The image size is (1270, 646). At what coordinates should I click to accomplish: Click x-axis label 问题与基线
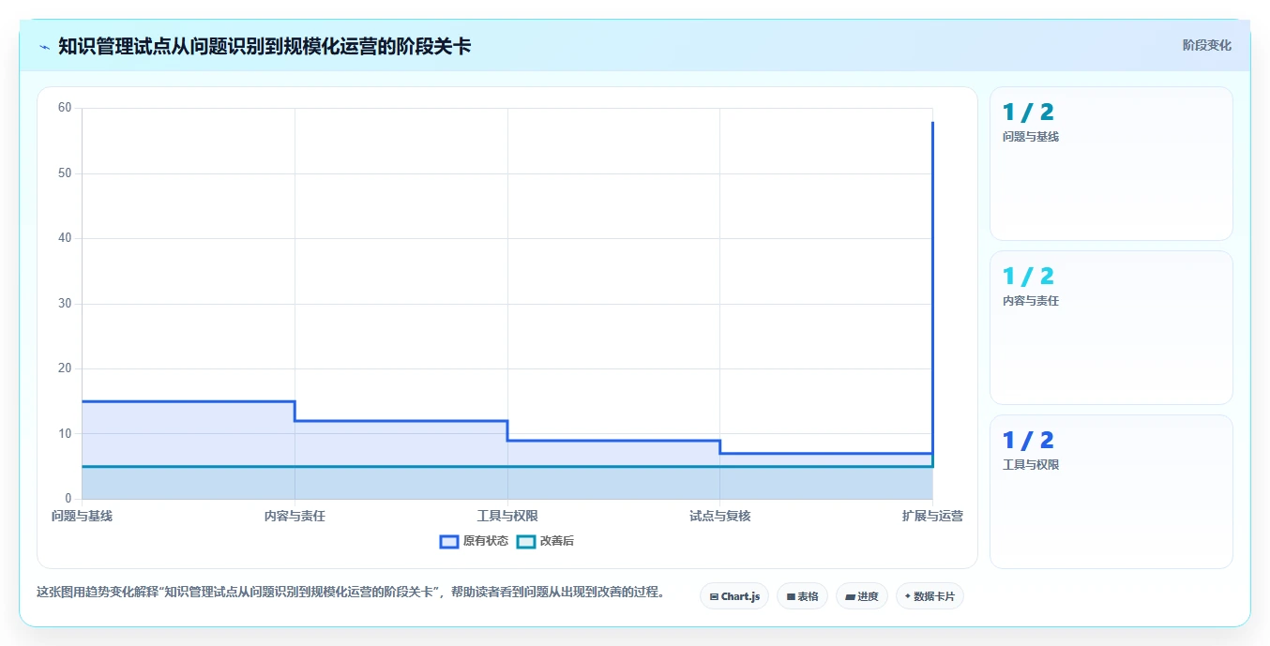(x=82, y=516)
